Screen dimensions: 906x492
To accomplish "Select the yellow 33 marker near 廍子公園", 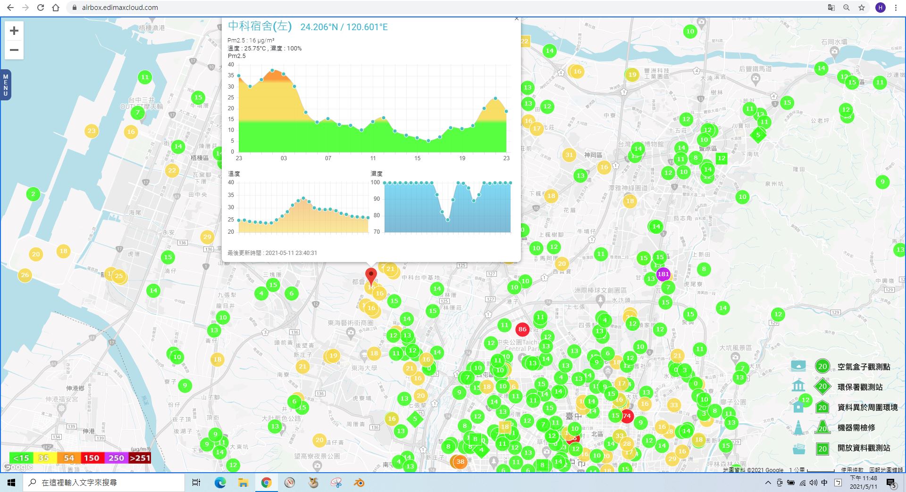I will [674, 405].
